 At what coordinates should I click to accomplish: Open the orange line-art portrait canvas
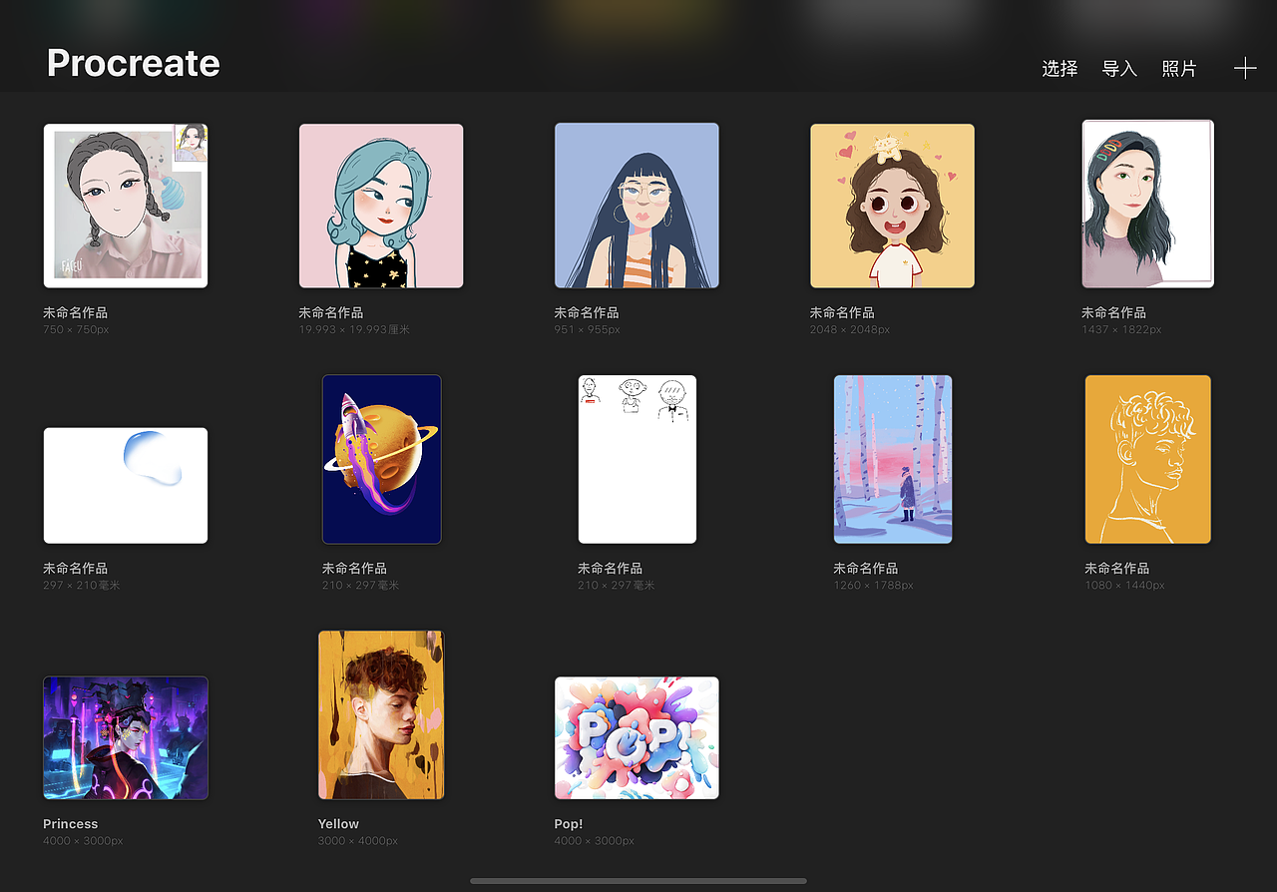point(1147,459)
